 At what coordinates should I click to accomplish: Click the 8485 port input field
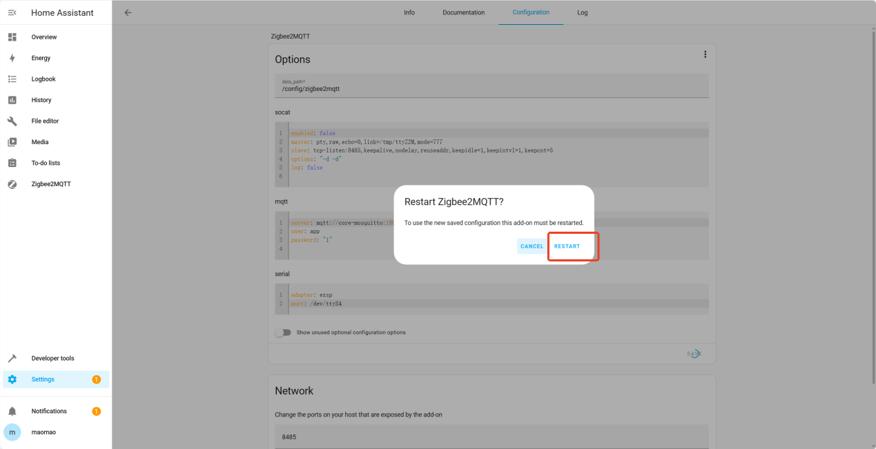pos(491,437)
